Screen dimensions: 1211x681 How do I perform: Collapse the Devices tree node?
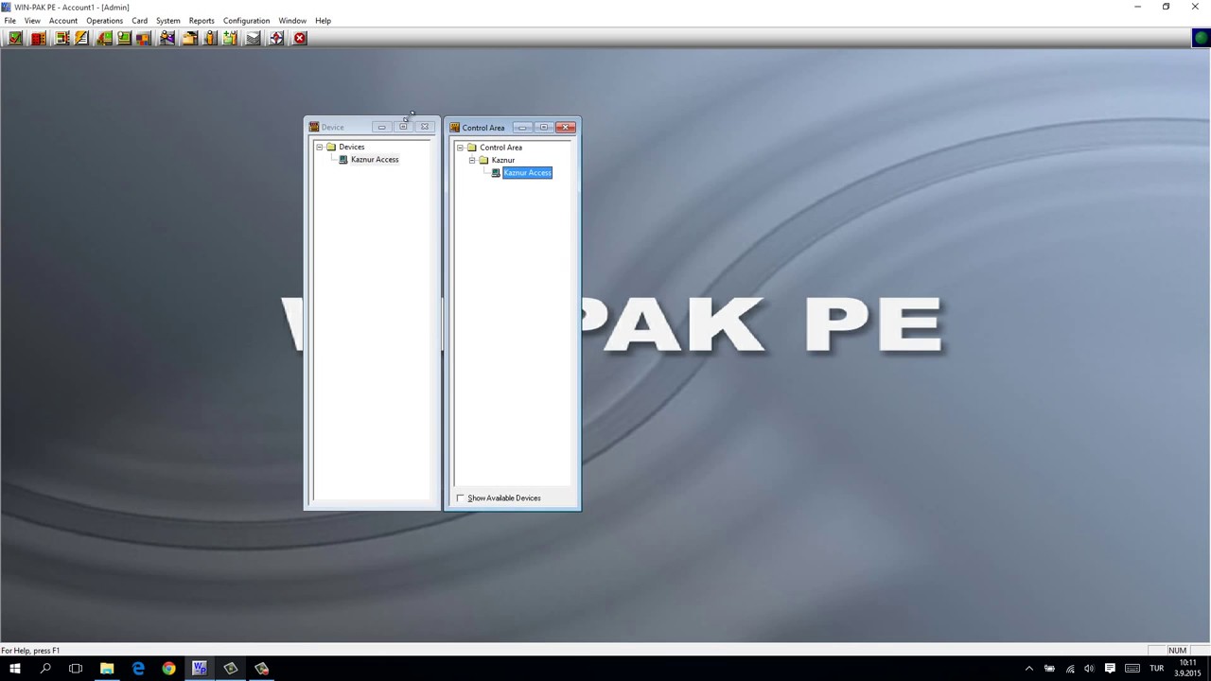pos(320,147)
